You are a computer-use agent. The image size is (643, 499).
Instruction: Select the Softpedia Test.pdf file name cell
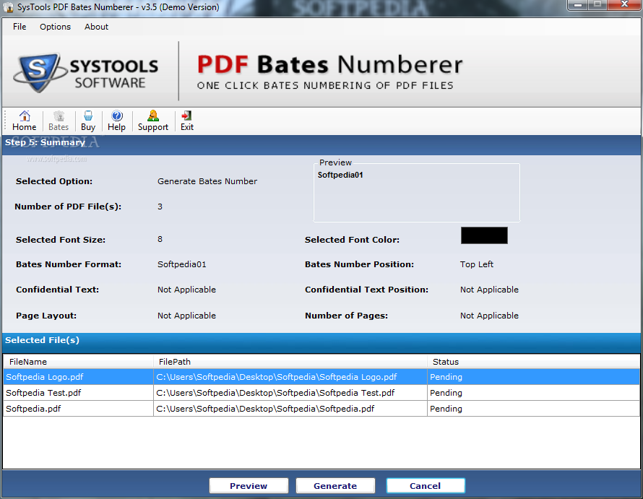click(78, 393)
